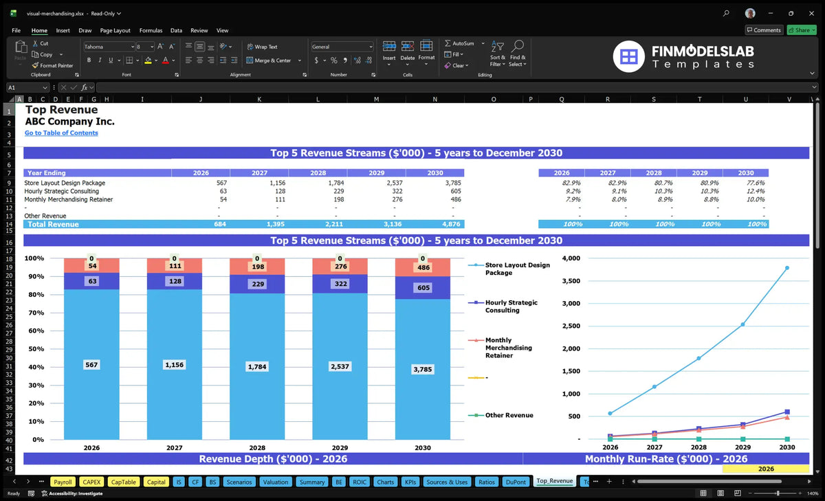Toggle Underline formatting

pos(111,60)
